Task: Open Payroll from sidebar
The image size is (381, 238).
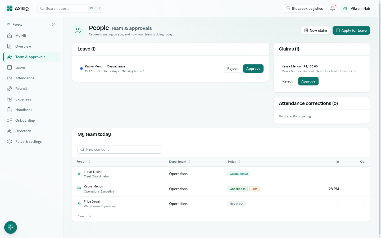Action: [x=32, y=89]
